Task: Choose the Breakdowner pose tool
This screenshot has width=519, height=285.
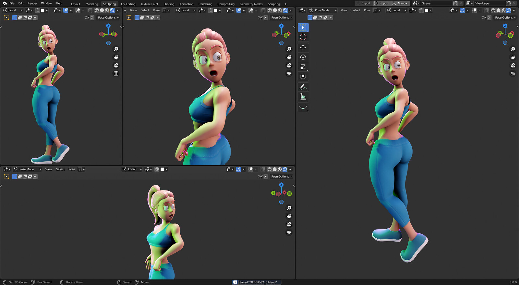Action: [x=303, y=107]
